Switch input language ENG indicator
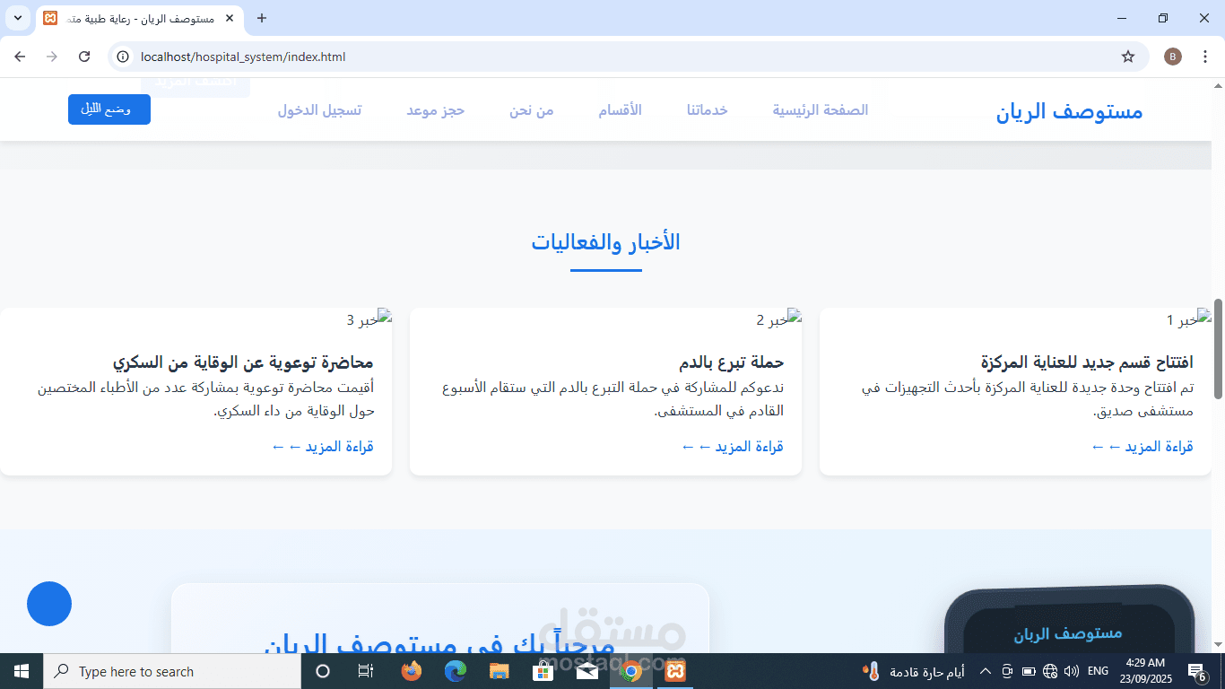Viewport: 1225px width, 689px height. coord(1098,671)
